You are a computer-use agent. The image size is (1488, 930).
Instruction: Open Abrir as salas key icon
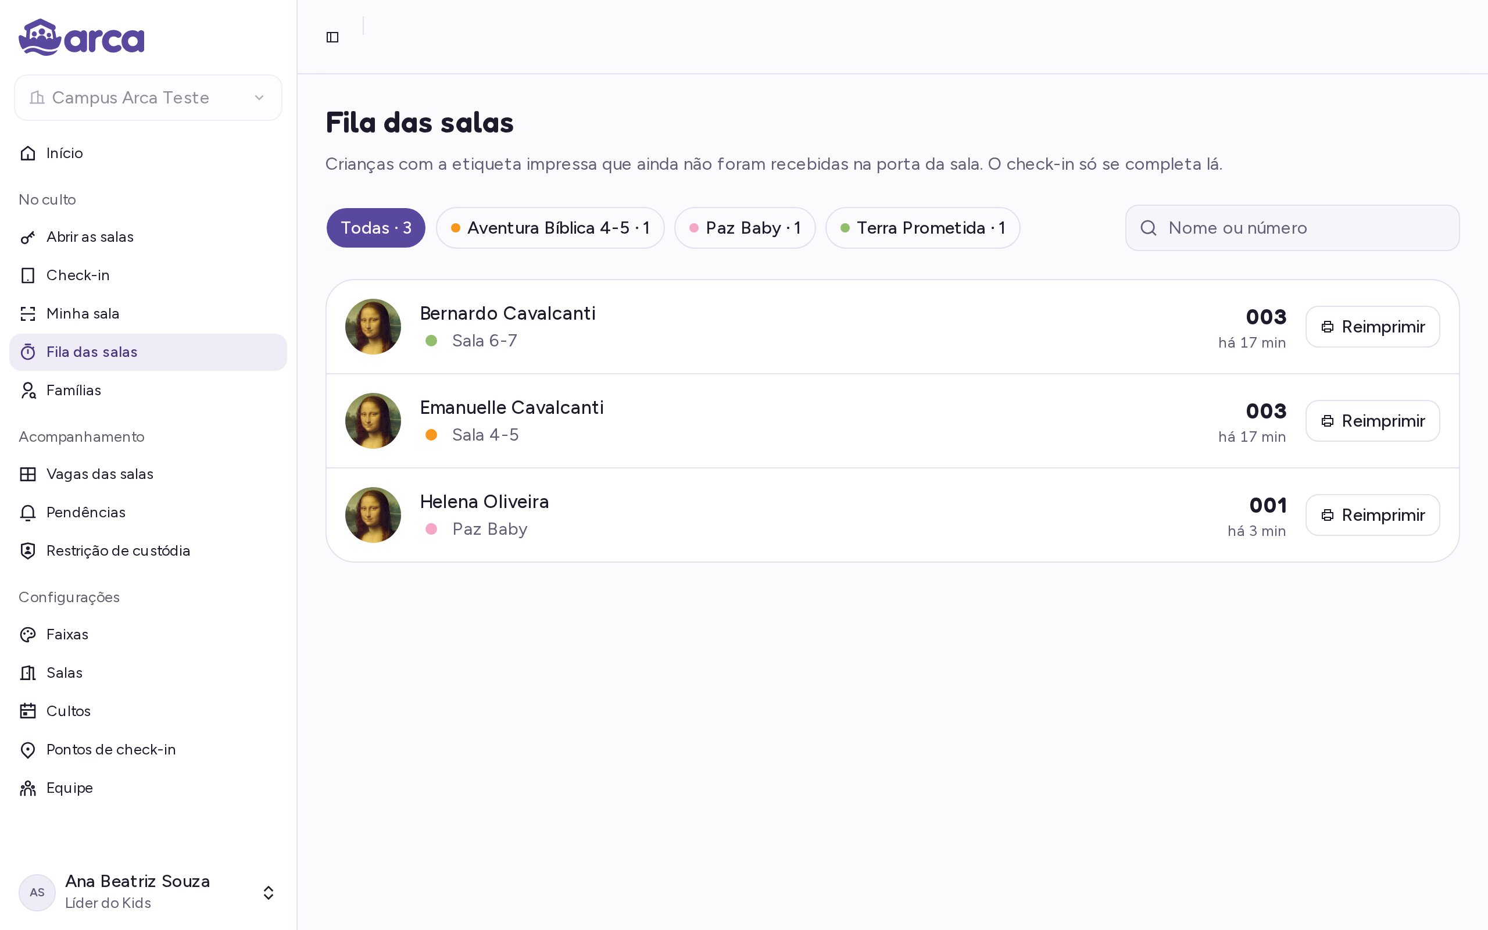pos(28,237)
